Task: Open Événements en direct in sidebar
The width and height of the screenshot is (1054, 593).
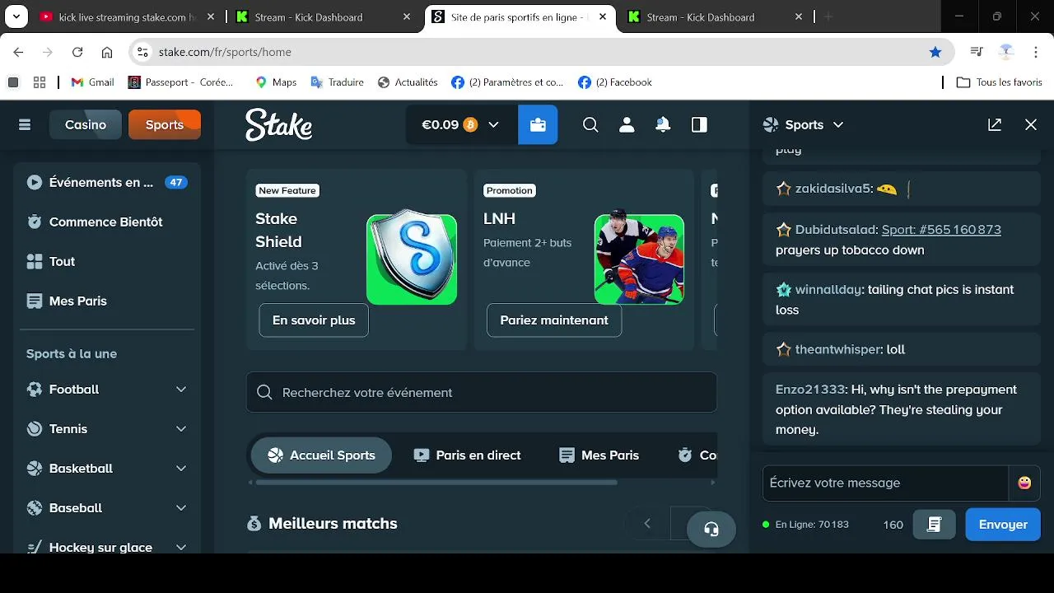Action: [107, 182]
